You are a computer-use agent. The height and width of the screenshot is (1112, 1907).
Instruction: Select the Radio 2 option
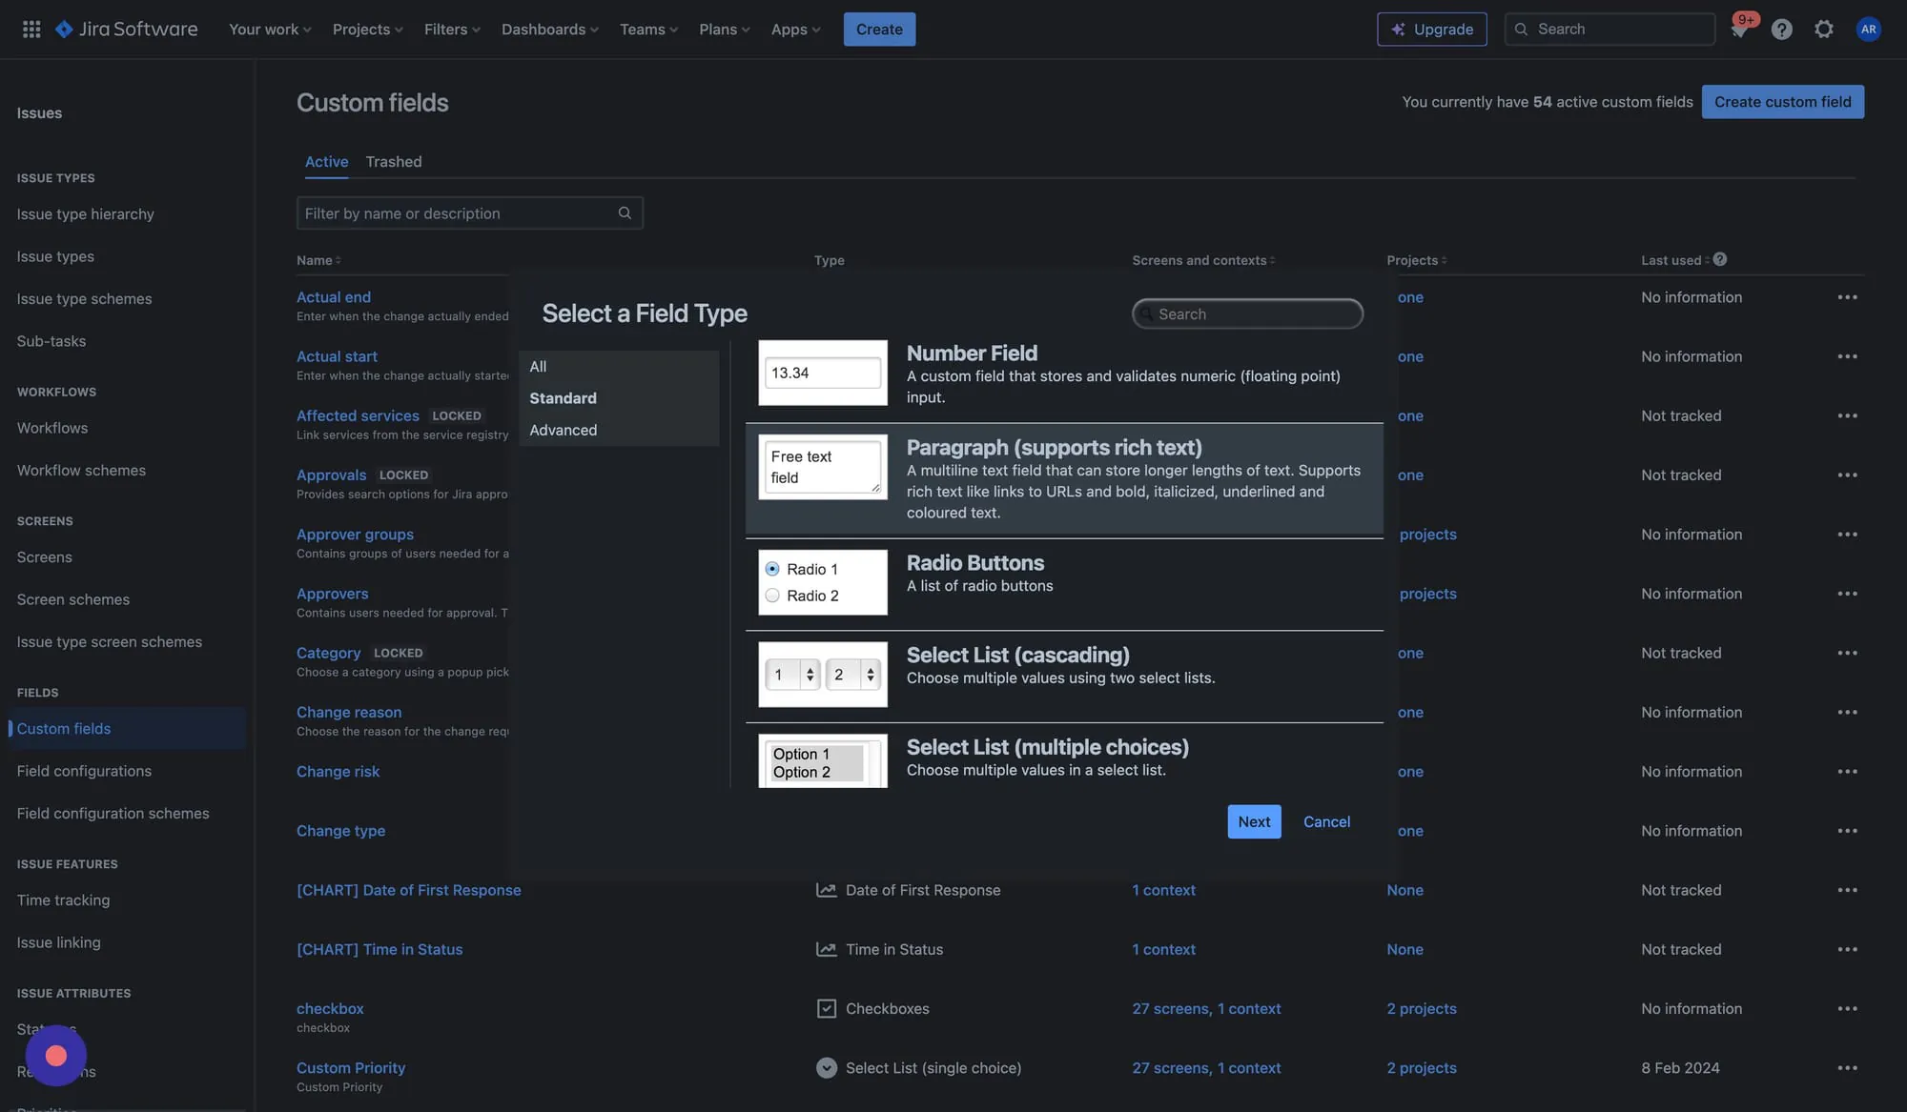(x=772, y=596)
